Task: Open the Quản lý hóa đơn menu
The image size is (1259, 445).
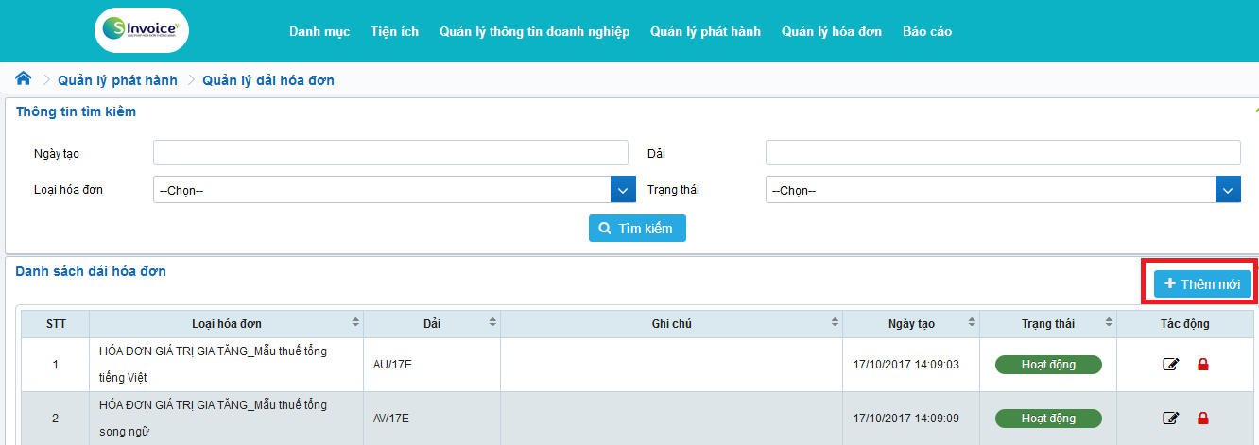Action: click(x=831, y=32)
